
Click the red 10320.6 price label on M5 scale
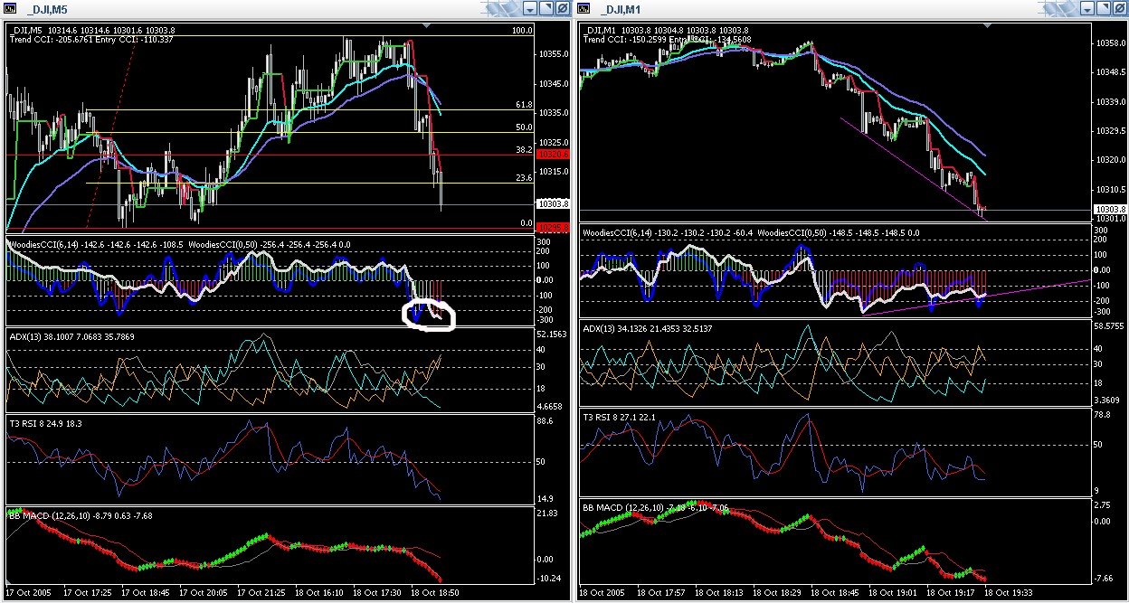coord(552,155)
